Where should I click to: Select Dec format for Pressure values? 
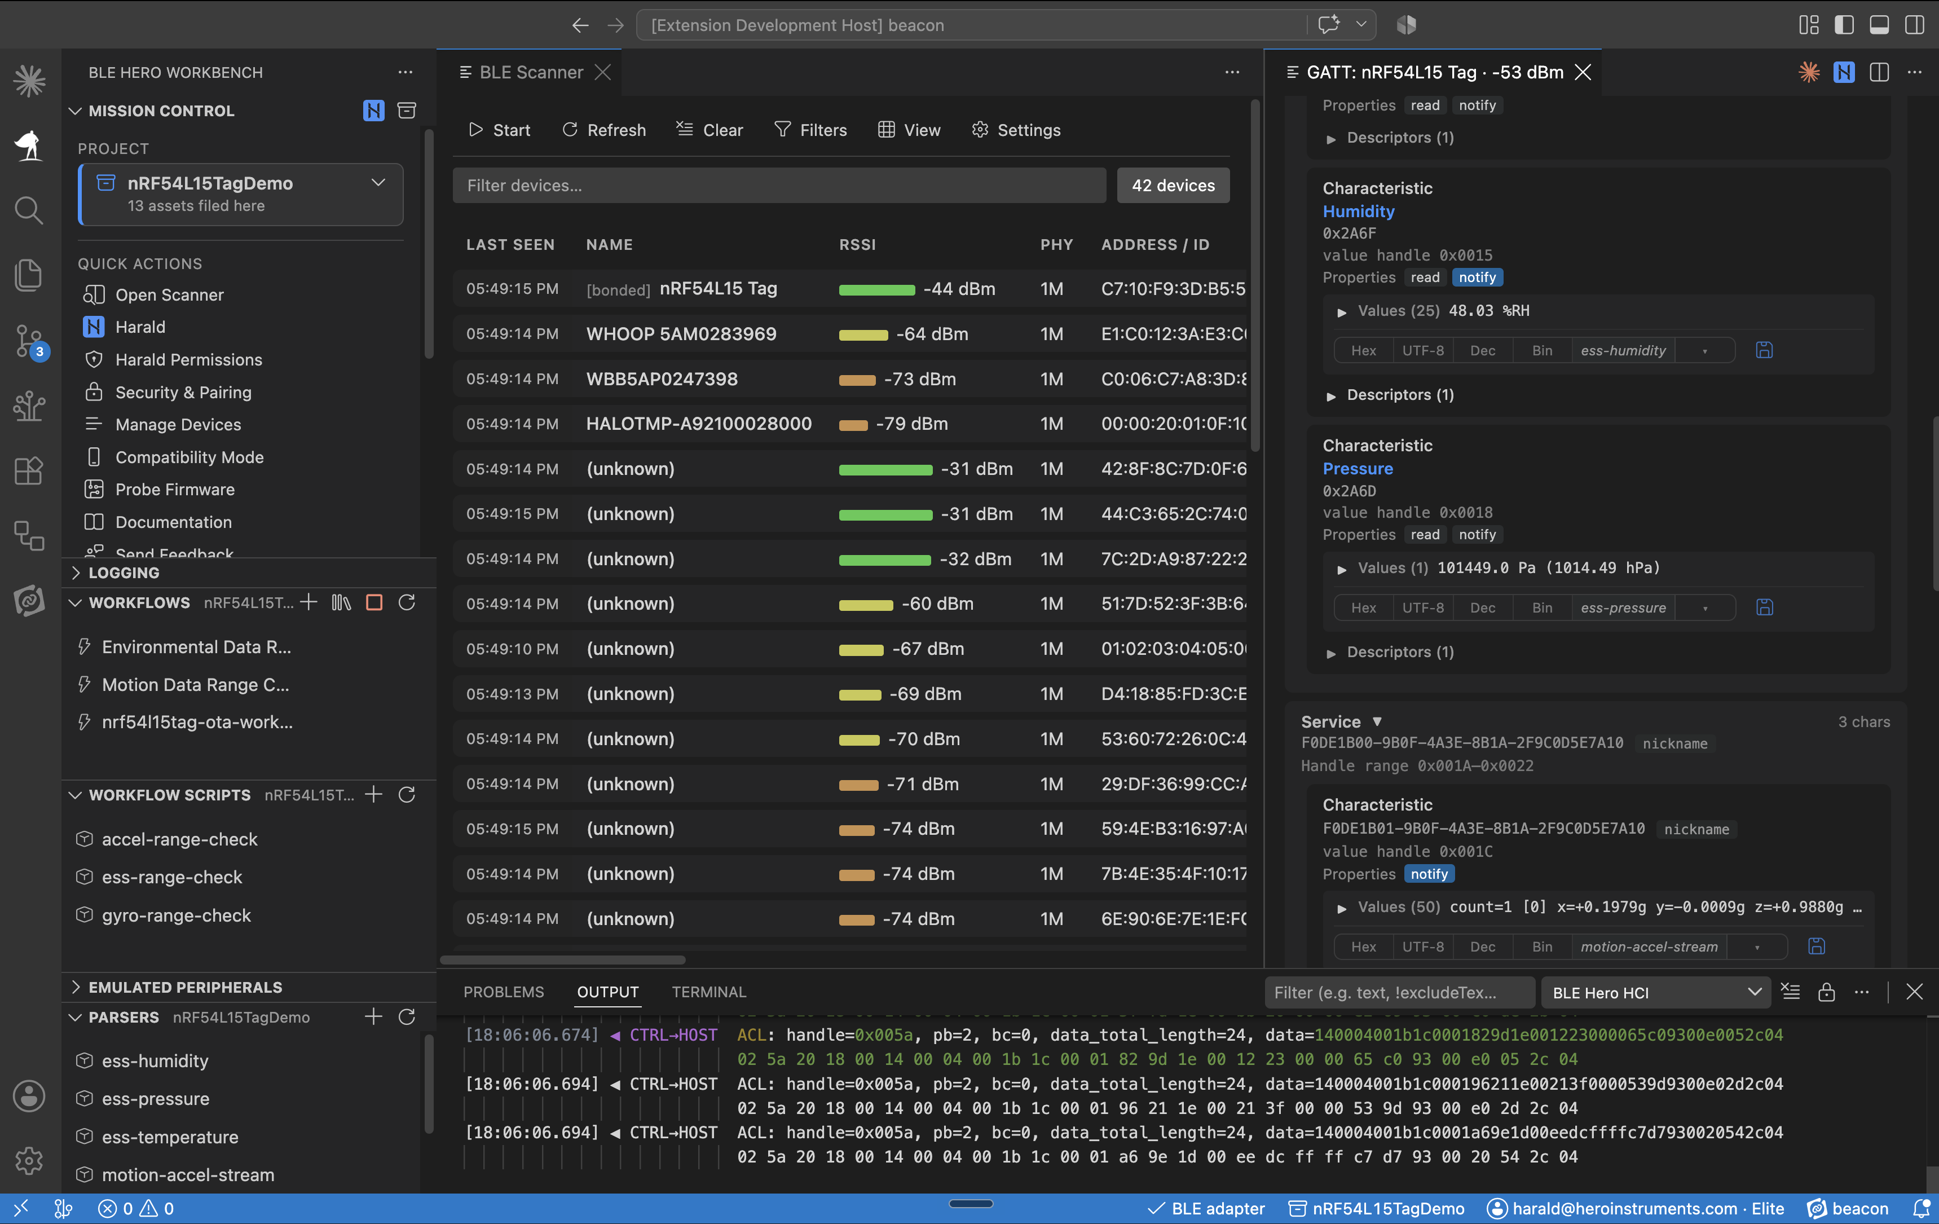pos(1482,607)
